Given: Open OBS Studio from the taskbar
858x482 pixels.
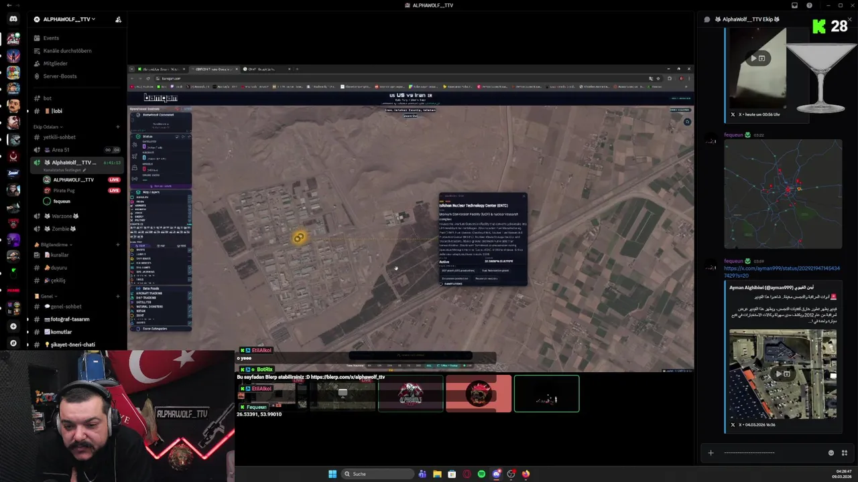Looking at the screenshot, I should tap(511, 474).
